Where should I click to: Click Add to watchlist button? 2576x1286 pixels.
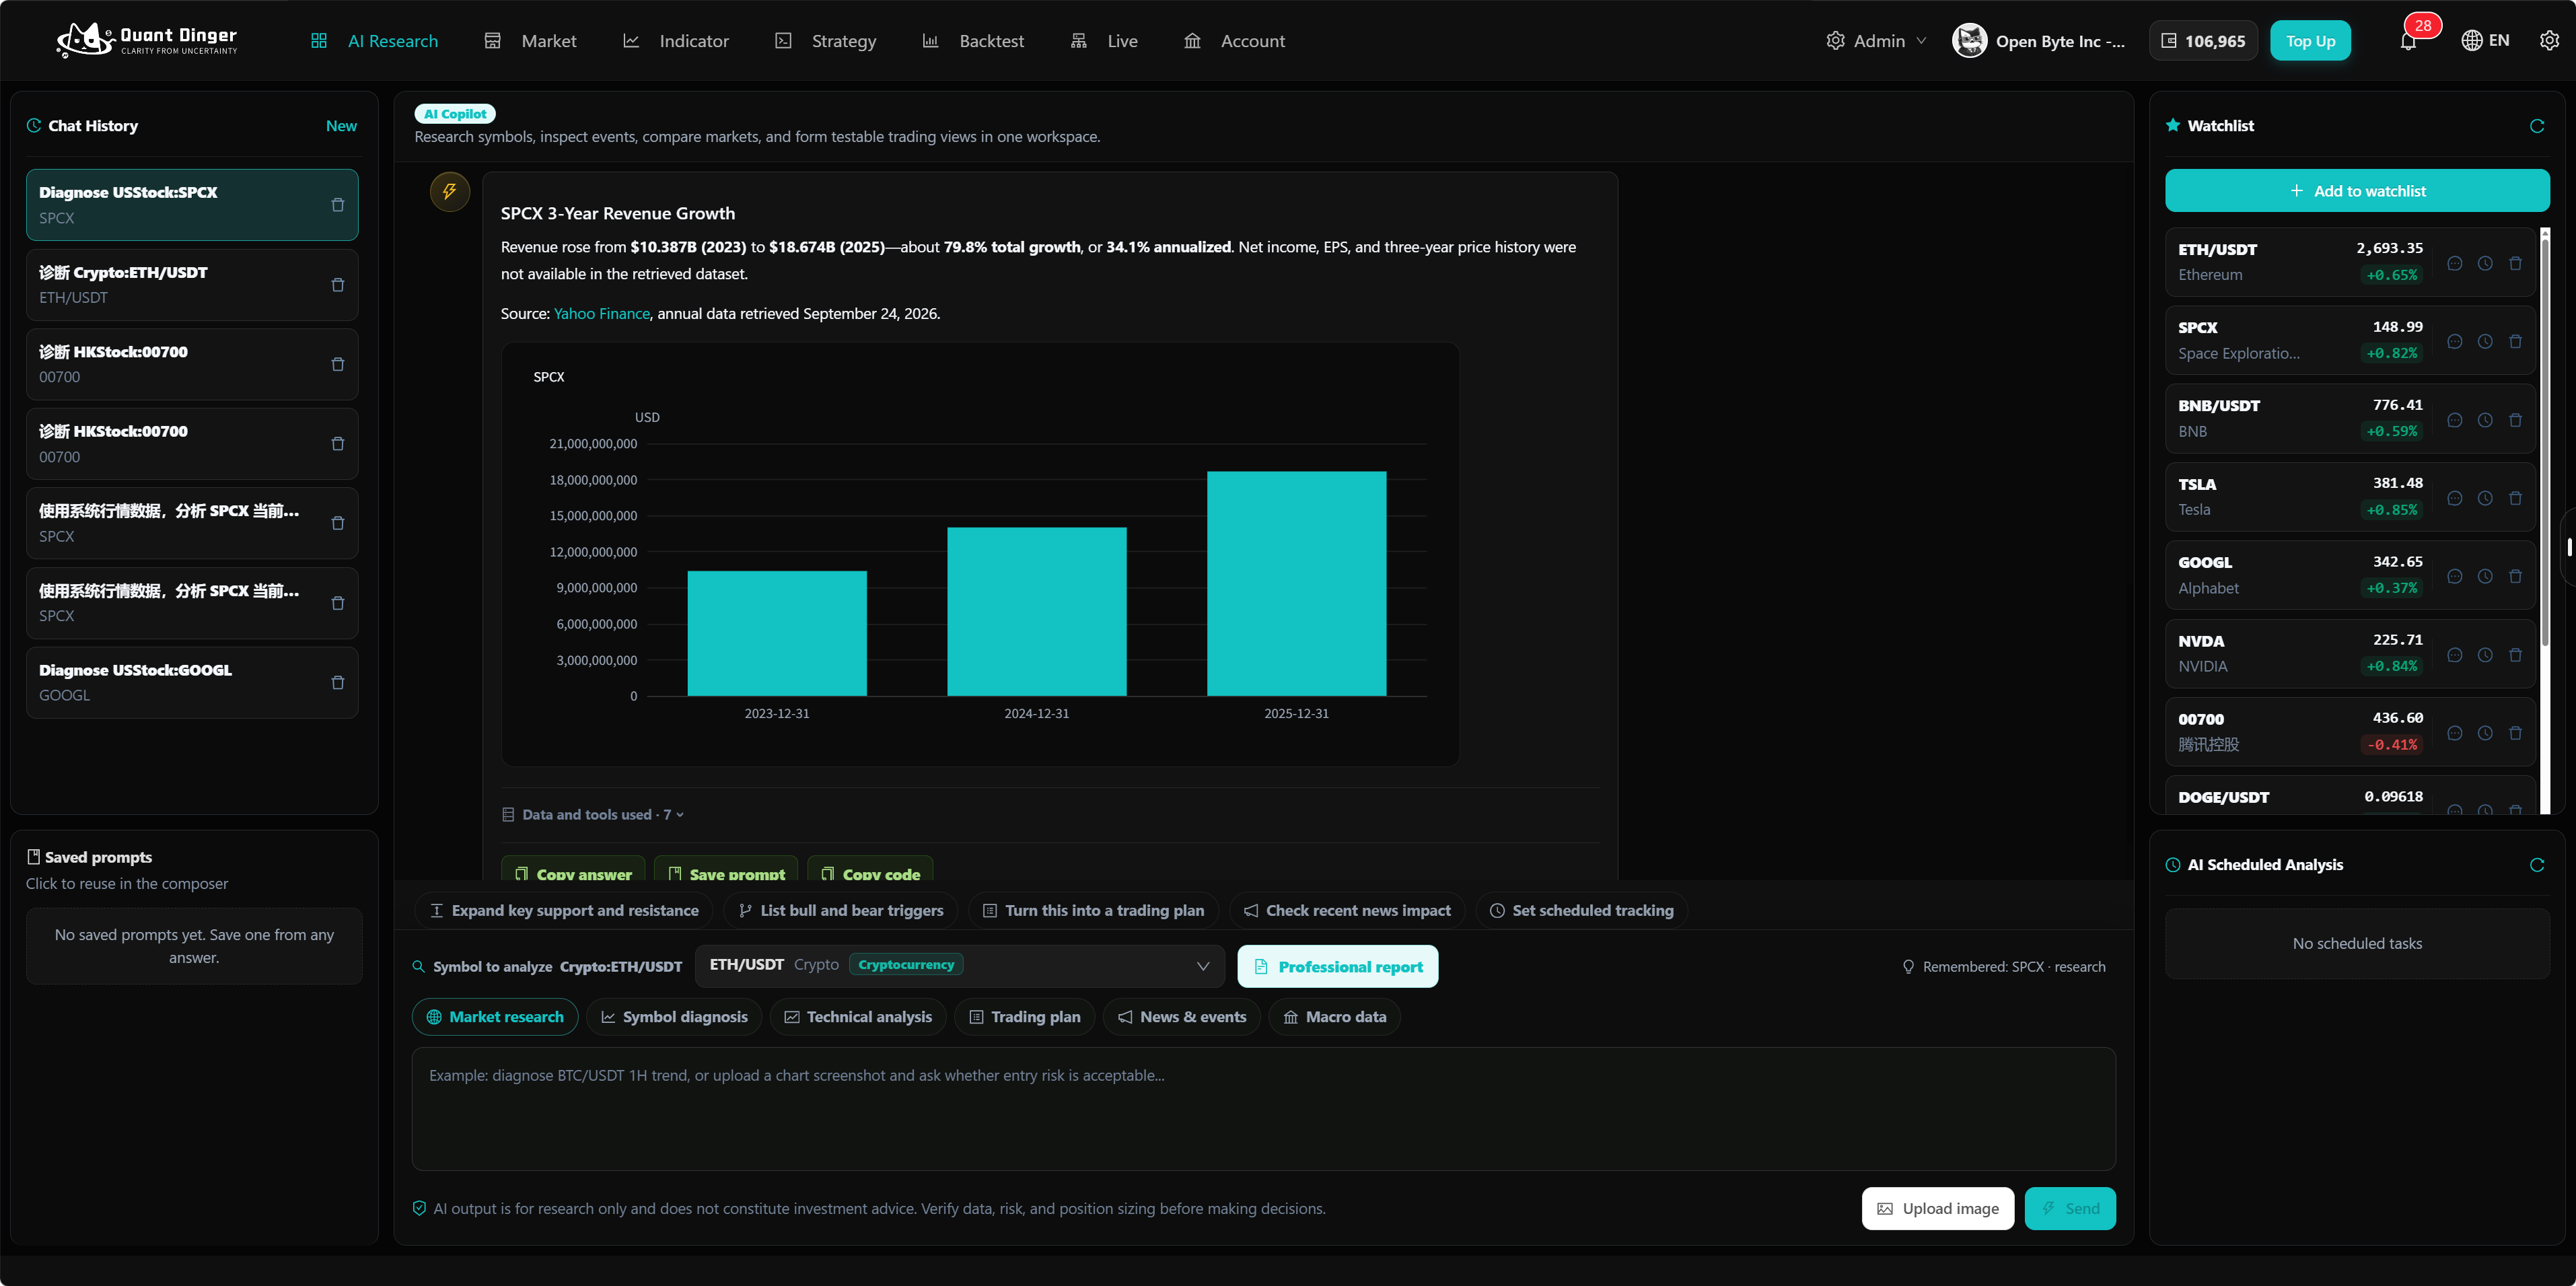click(2357, 191)
